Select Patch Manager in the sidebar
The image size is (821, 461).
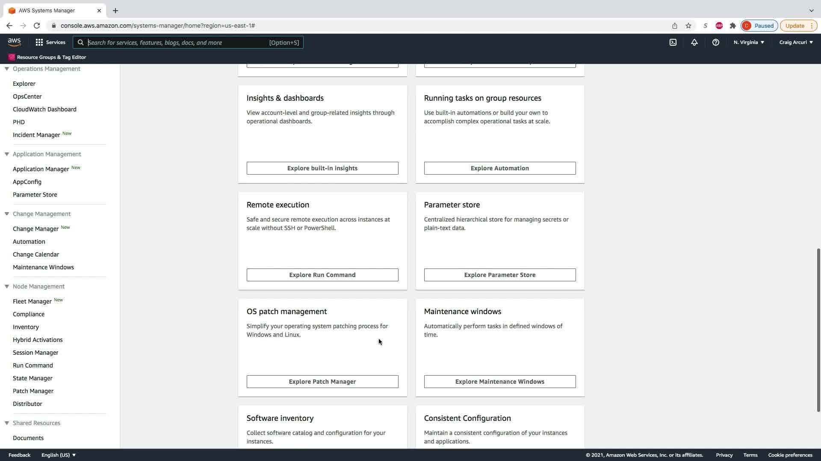click(x=33, y=391)
